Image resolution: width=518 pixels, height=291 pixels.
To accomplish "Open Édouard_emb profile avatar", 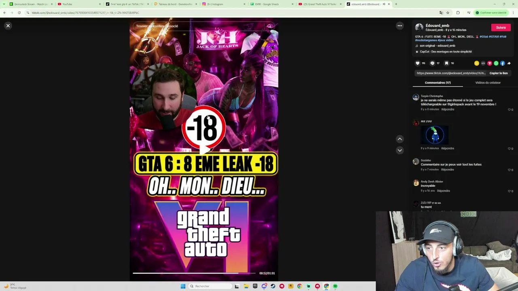I will coord(419,27).
